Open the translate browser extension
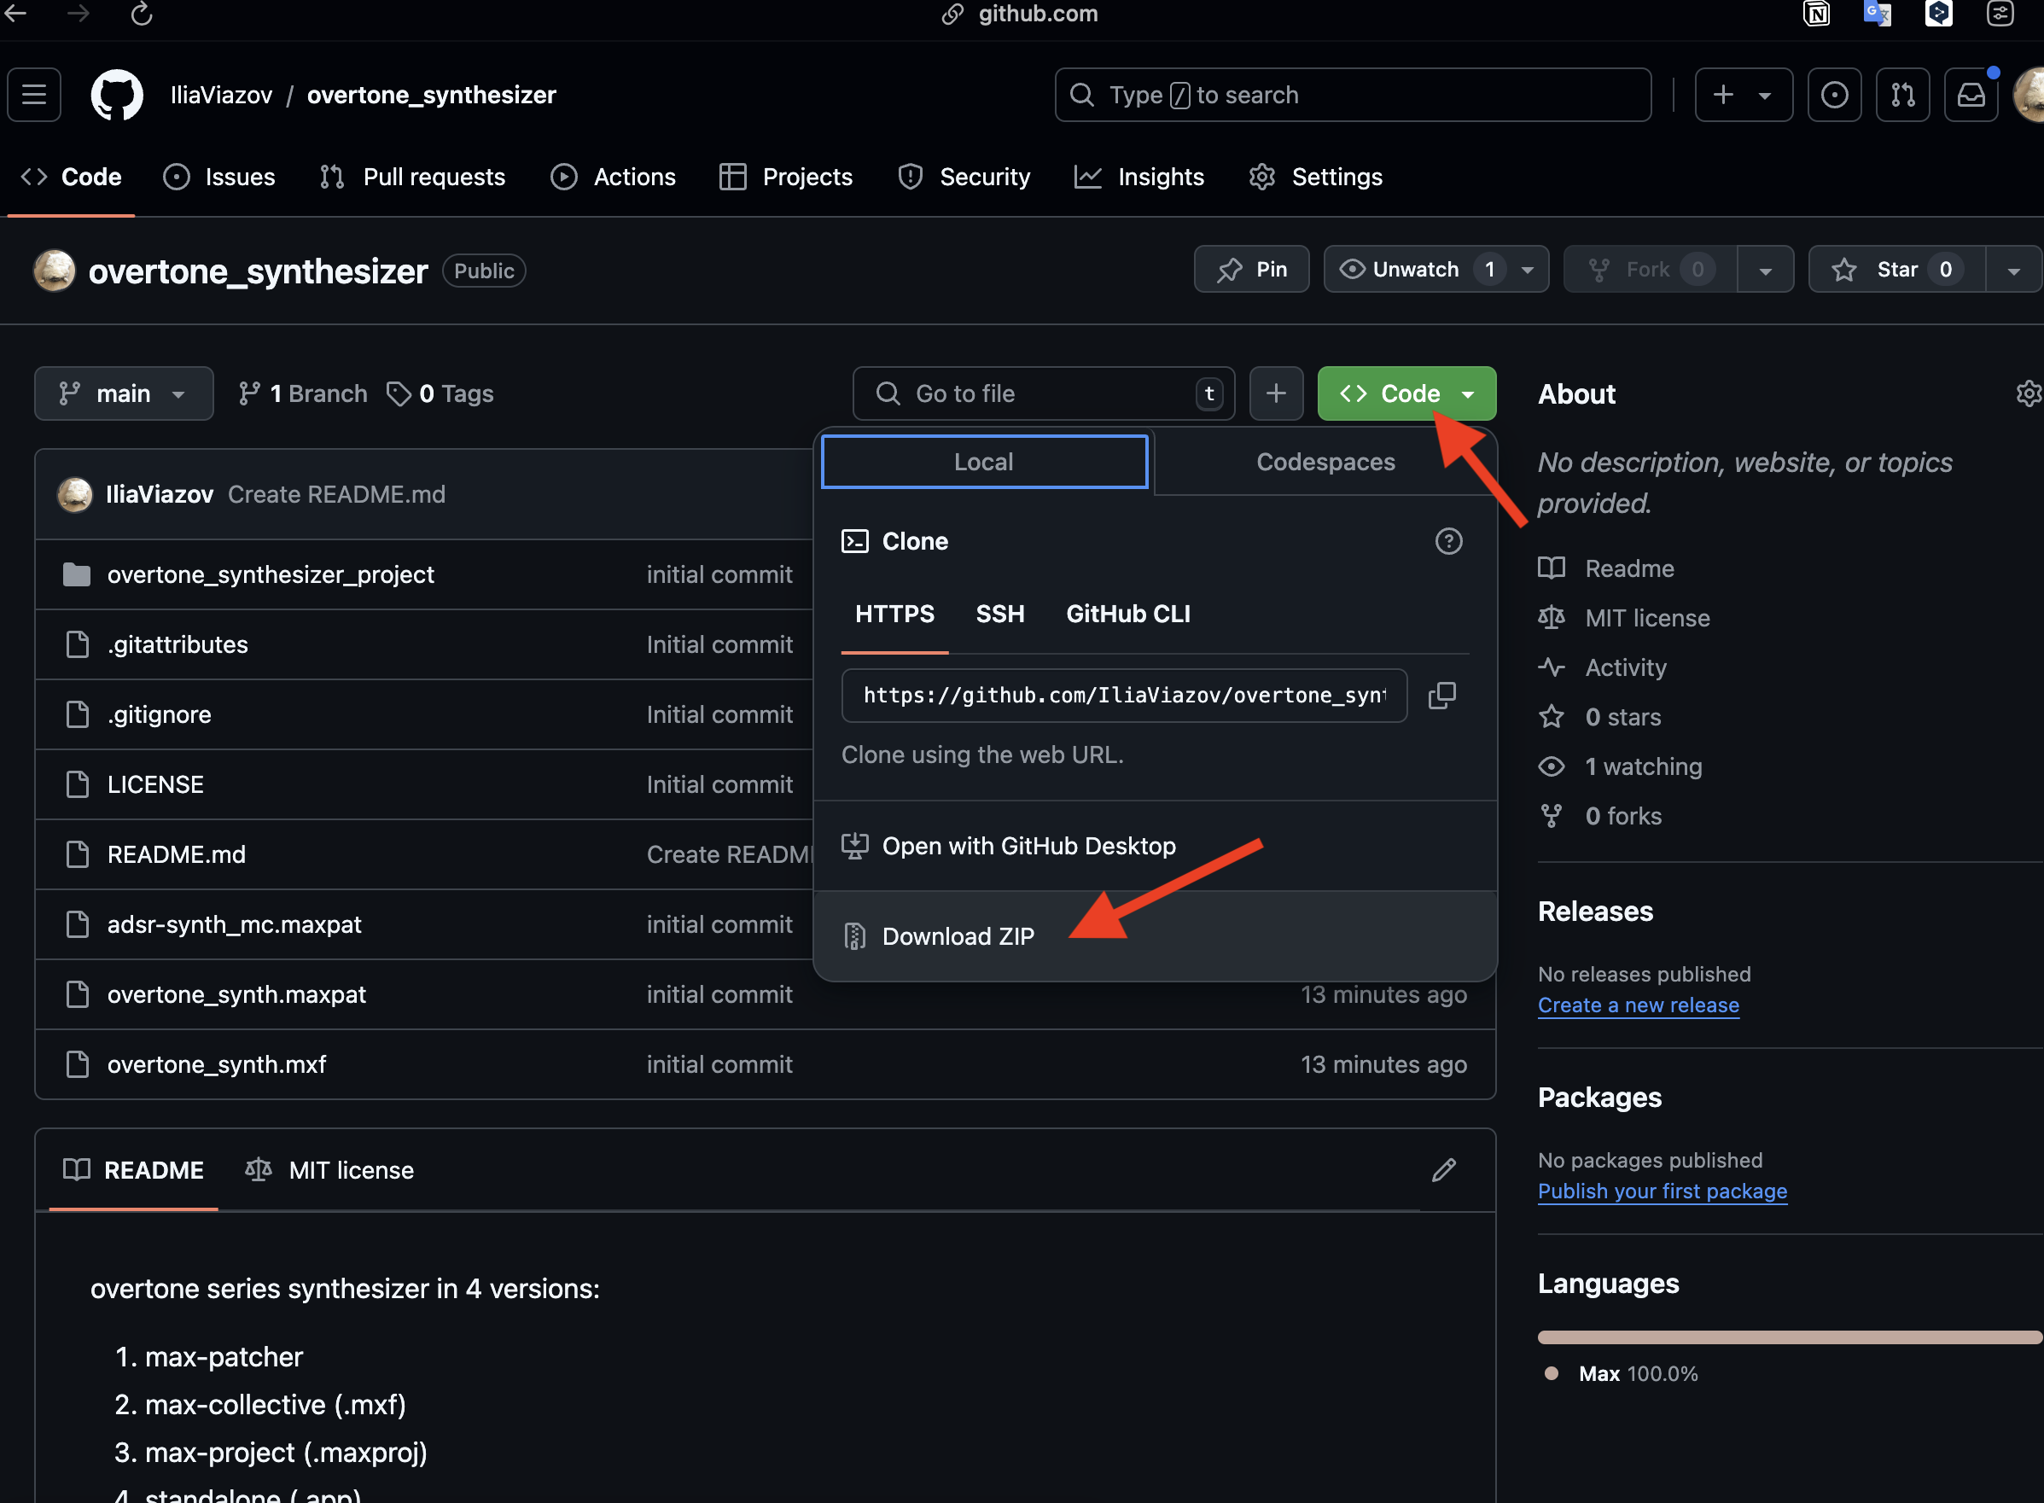This screenshot has height=1503, width=2044. 1877,14
